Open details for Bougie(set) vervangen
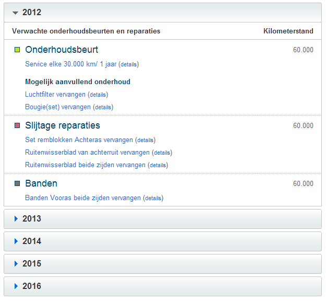The height and width of the screenshot is (301, 326). point(103,108)
